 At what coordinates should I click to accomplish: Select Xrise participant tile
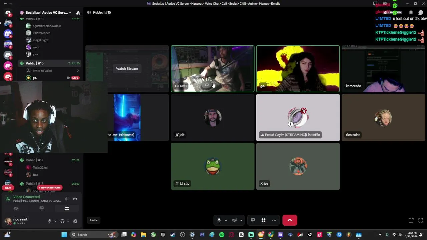298,166
